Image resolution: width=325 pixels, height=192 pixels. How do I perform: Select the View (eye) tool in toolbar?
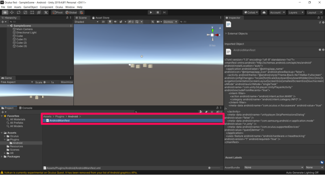[x=5, y=13]
